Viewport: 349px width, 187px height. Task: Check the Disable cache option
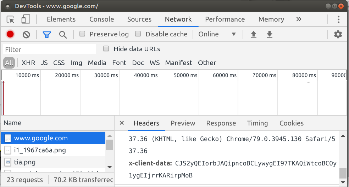coord(138,34)
